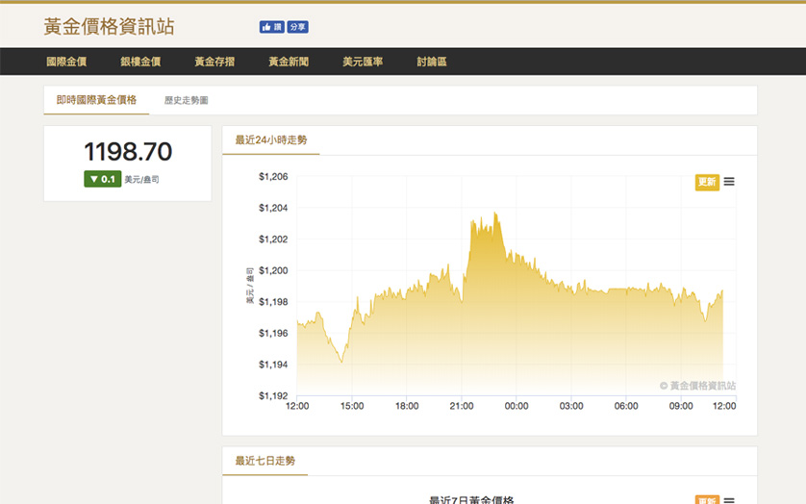This screenshot has height=504, width=806.
Task: Click the Facebook 讚 (Like) button
Action: pyautogui.click(x=270, y=28)
